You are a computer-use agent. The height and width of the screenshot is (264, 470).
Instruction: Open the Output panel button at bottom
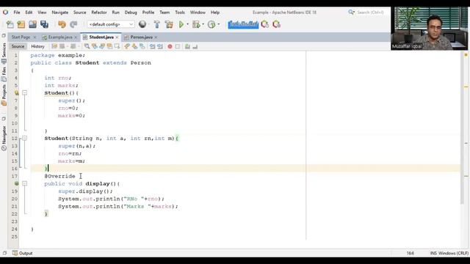[x=23, y=253]
